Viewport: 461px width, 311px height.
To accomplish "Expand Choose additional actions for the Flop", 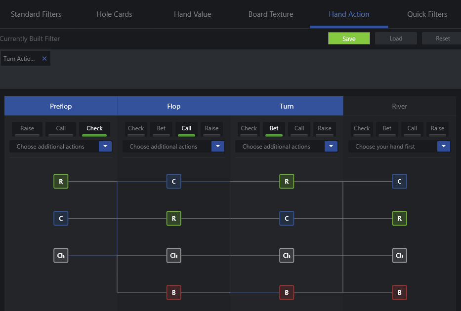I will (x=218, y=146).
